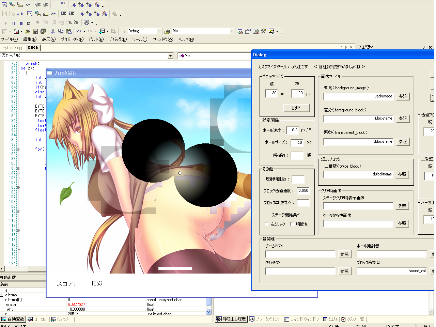Click the Copy icon
This screenshot has height=327, width=436.
61,31
